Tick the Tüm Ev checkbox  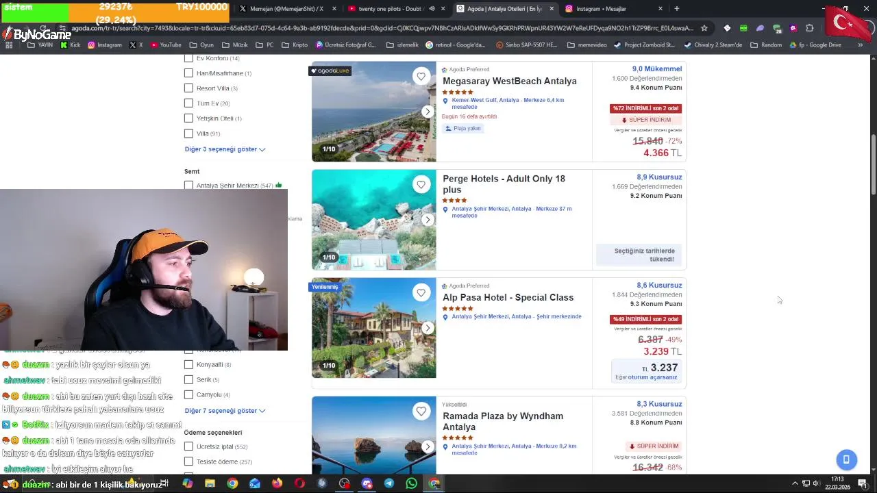[x=188, y=103]
